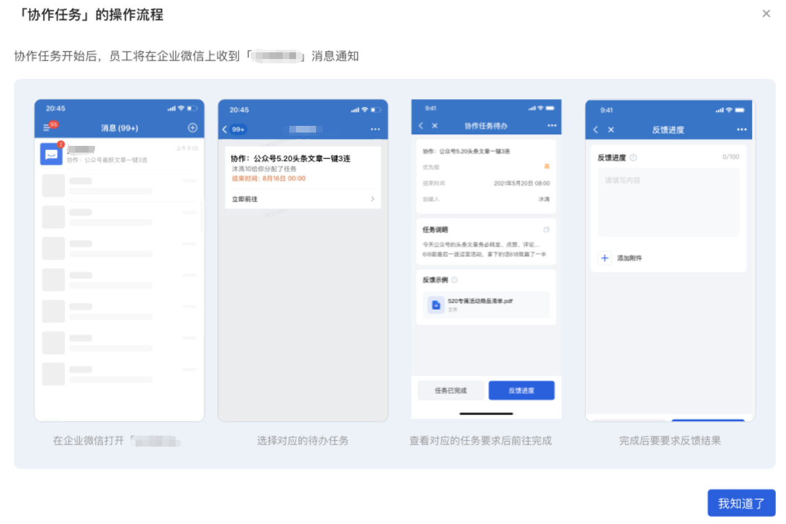786x524 pixels.
Task: Open the blue message avatar notification row
Action: (x=119, y=154)
